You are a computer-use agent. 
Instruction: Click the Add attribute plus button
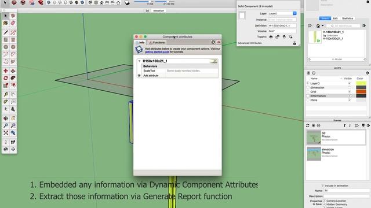pos(139,76)
